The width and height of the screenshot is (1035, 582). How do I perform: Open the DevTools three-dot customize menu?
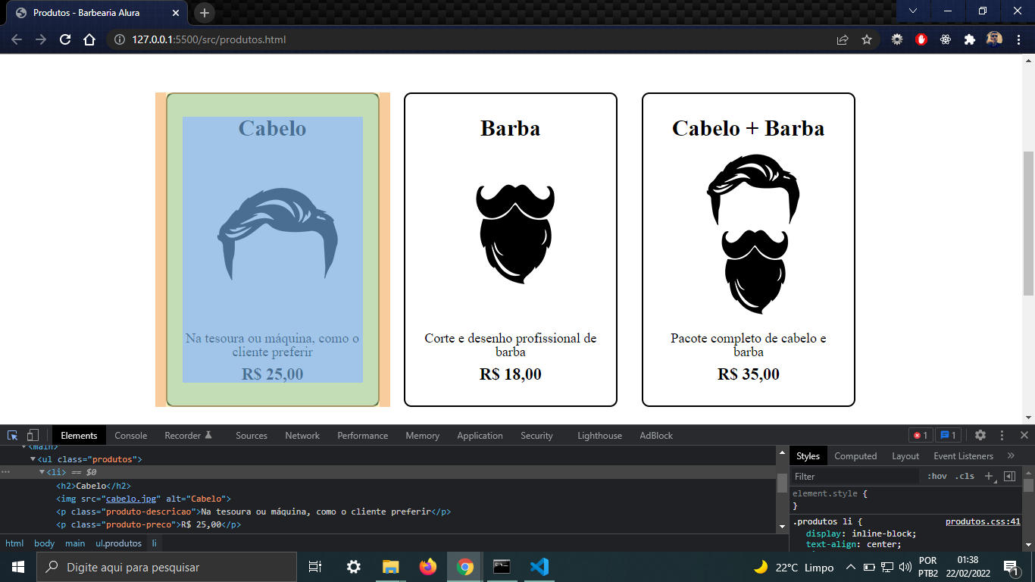1002,435
